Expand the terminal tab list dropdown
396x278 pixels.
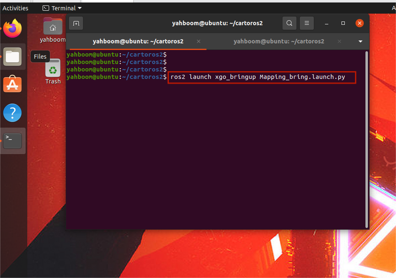pos(360,41)
